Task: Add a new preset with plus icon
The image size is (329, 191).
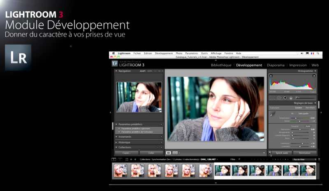Action: tap(161, 124)
